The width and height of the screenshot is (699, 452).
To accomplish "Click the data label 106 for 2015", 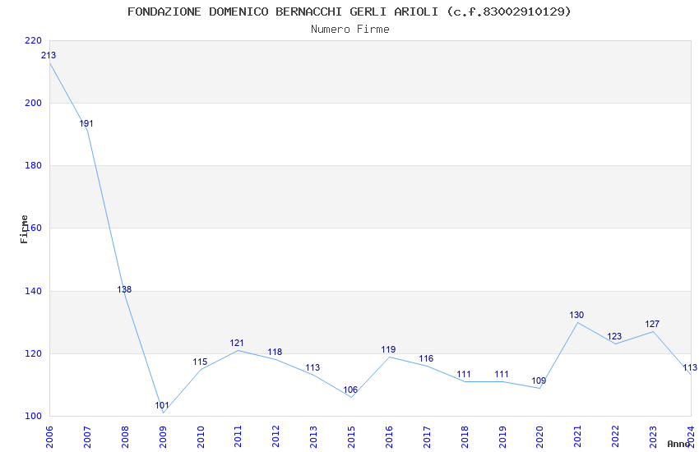I will click(x=350, y=390).
